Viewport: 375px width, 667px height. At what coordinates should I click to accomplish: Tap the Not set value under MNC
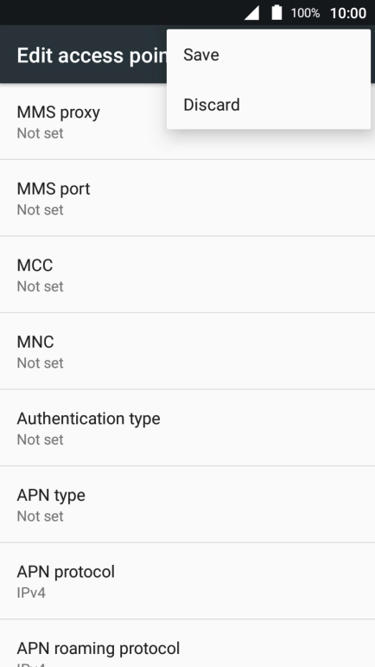(41, 362)
